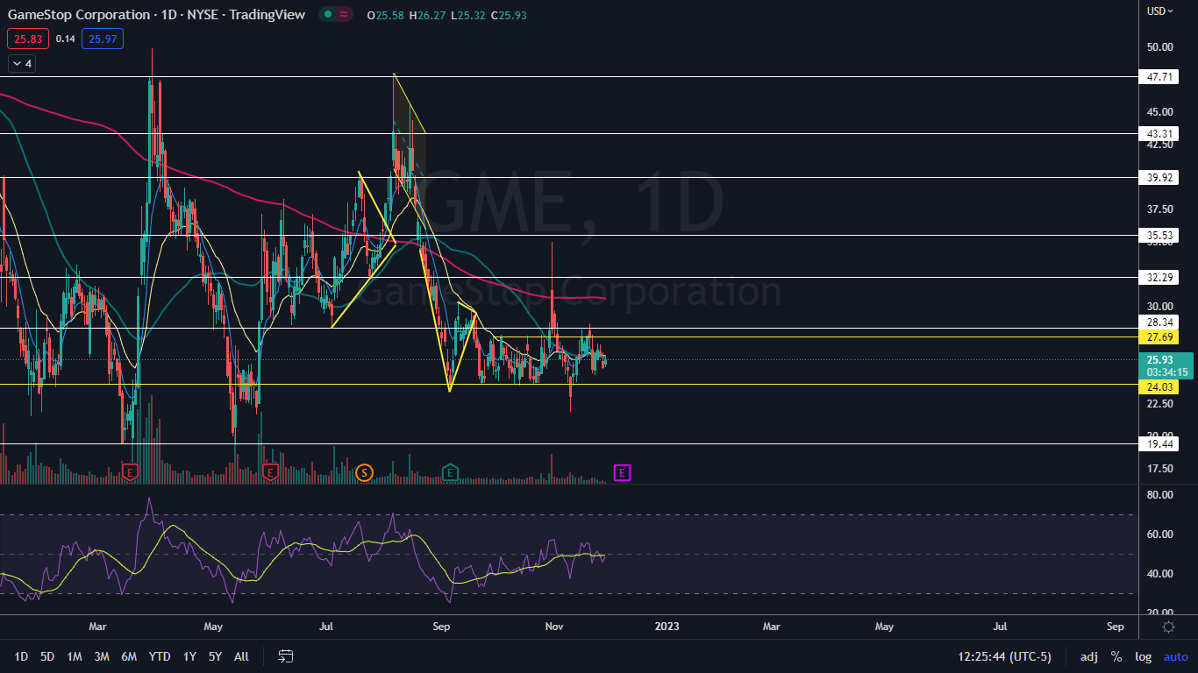Open the USD currency dropdown
The height and width of the screenshot is (673, 1198).
click(1160, 11)
